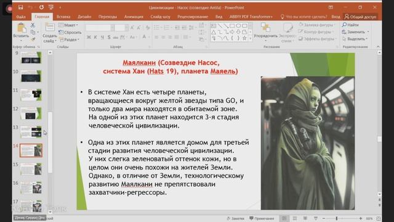Toggle justify text alignment

pyautogui.click(x=177, y=37)
